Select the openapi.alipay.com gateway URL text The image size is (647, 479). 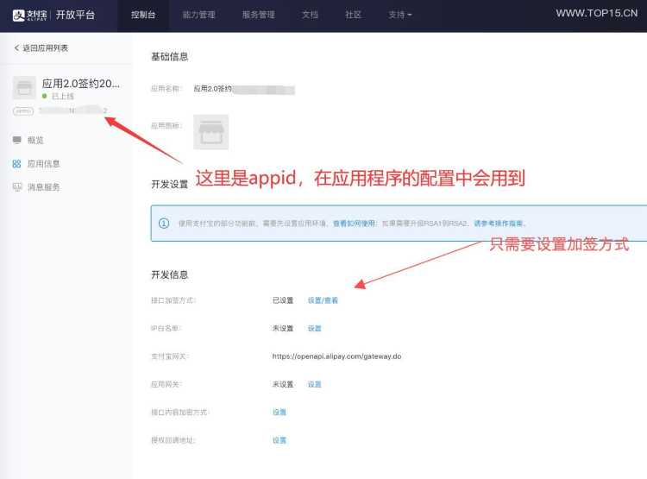[336, 356]
